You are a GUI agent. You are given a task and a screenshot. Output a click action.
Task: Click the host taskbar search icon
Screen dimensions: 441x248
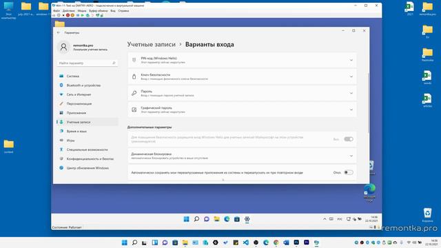134,242
